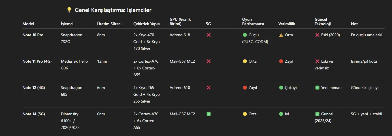Click the green circle next to Güçlü
The image size is (392, 136).
pyautogui.click(x=245, y=35)
